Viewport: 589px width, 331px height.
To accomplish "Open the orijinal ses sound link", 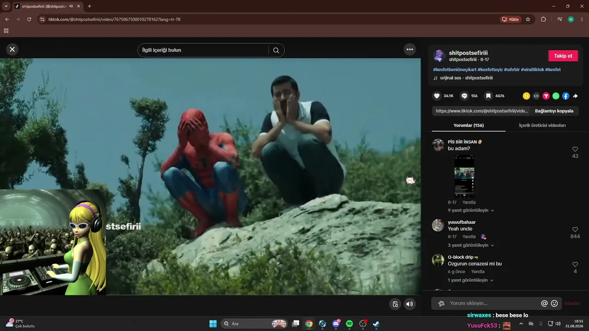I will pos(466,78).
